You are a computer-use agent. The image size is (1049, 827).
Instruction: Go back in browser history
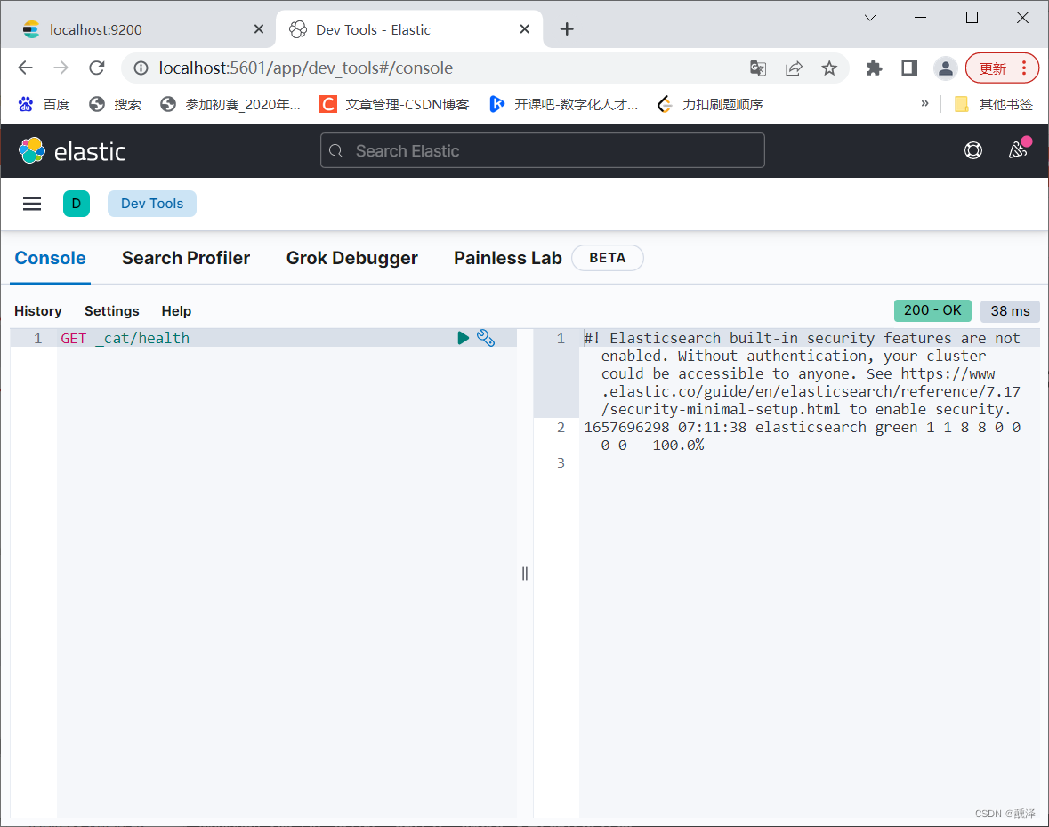click(26, 68)
